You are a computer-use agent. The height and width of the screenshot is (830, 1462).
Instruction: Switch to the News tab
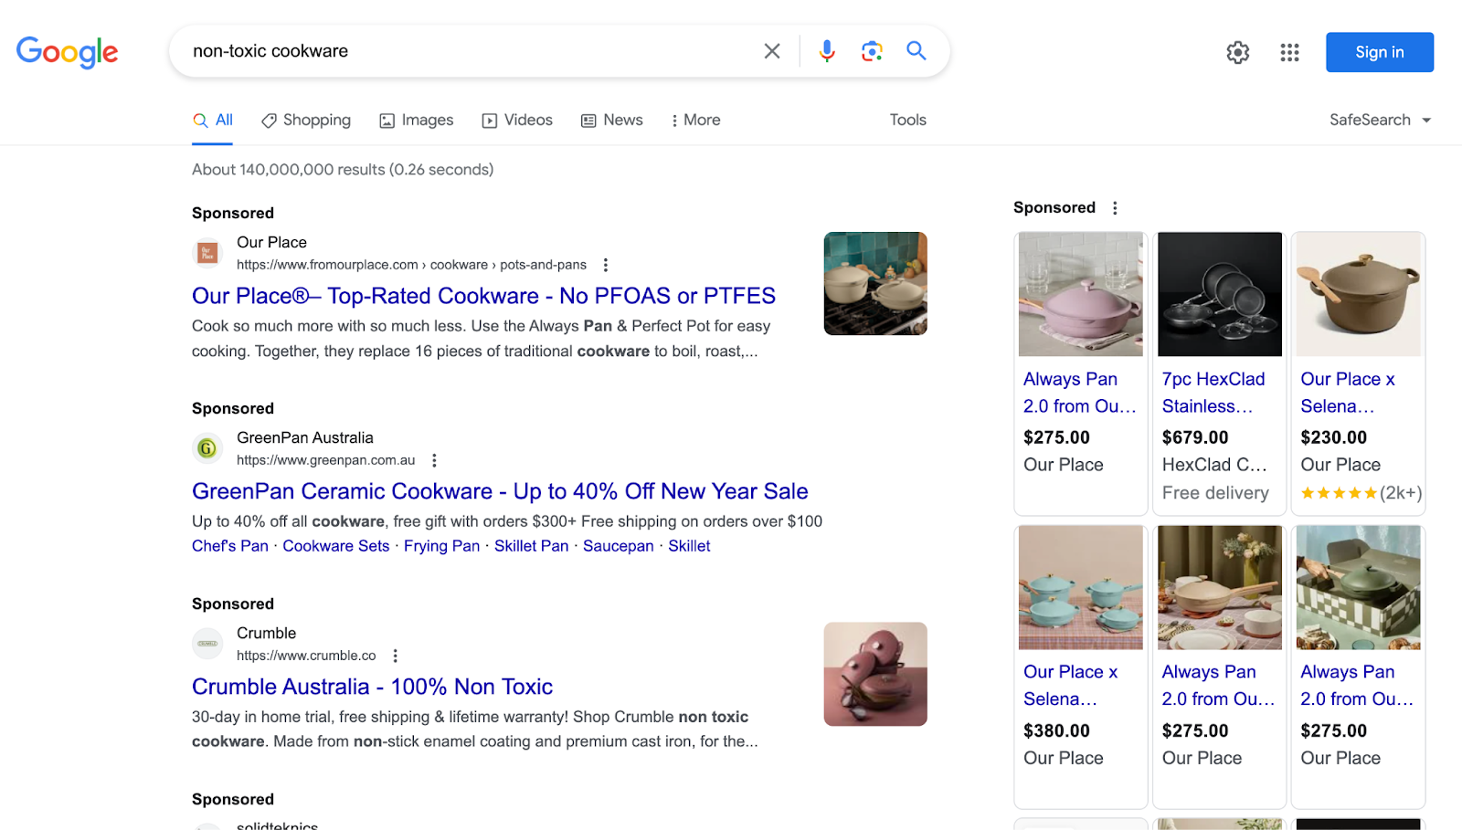(x=612, y=120)
